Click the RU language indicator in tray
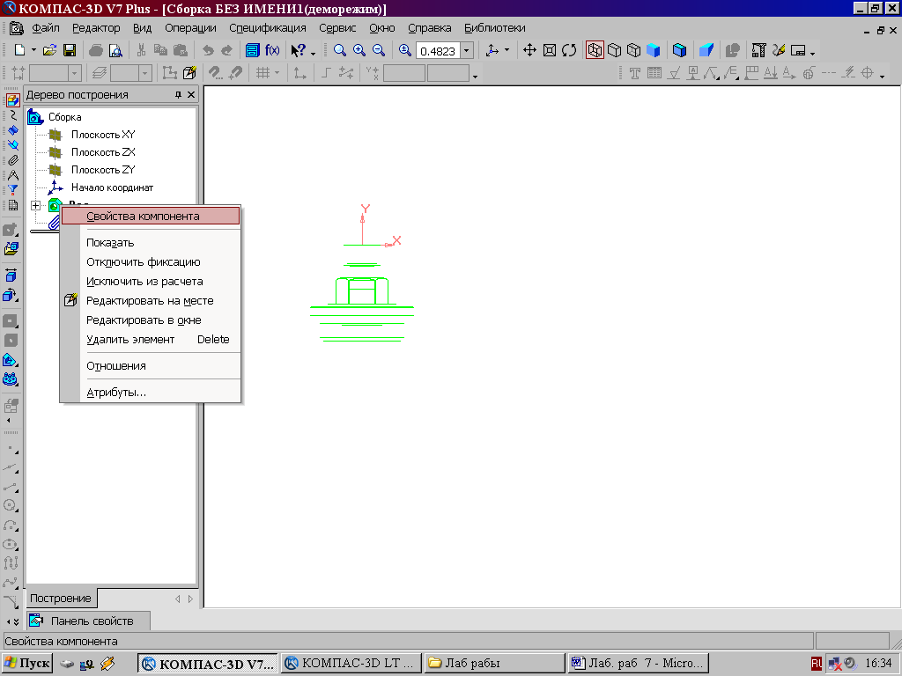The width and height of the screenshot is (902, 676). (817, 664)
